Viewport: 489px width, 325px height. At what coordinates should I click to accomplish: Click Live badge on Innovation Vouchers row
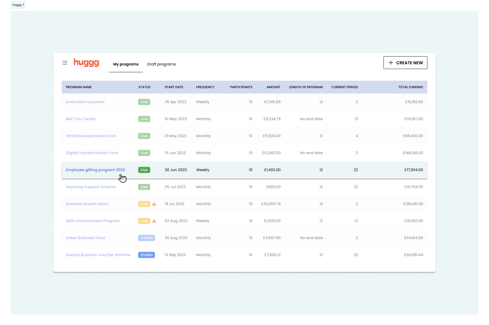click(144, 102)
